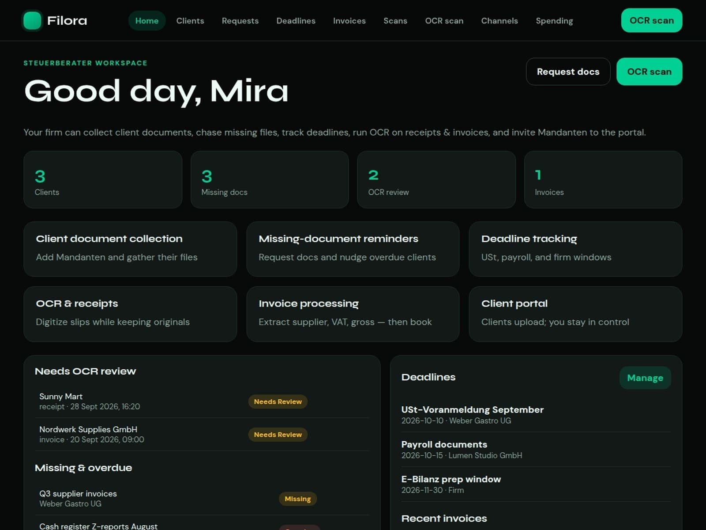This screenshot has width=706, height=530.
Task: Switch to the Deadlines nav item
Action: [x=296, y=21]
